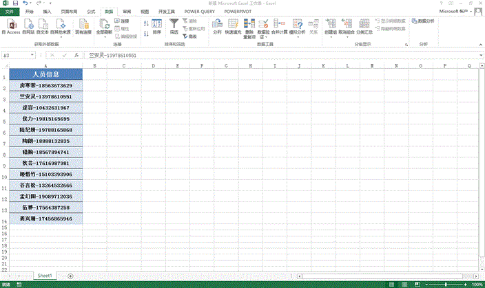The height and width of the screenshot is (288, 485).
Task: Click the Subtotal (分类汇总) icon
Action: (364, 25)
